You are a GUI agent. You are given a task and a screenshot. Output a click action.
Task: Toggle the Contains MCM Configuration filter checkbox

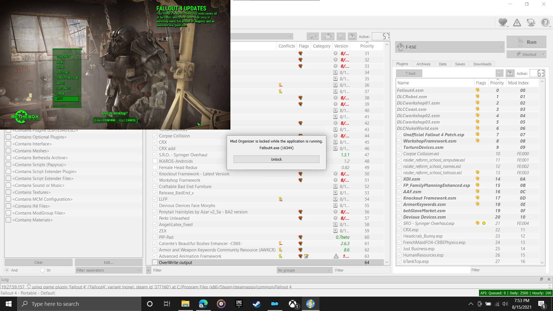(x=8, y=199)
